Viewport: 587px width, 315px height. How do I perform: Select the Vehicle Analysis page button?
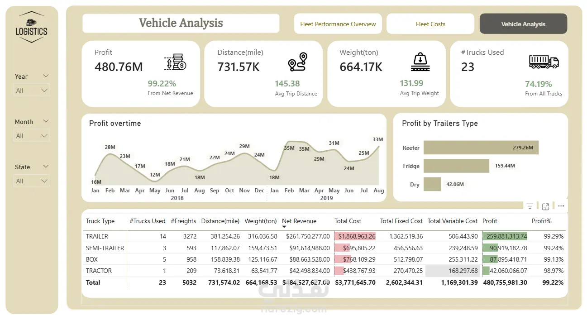pos(523,24)
